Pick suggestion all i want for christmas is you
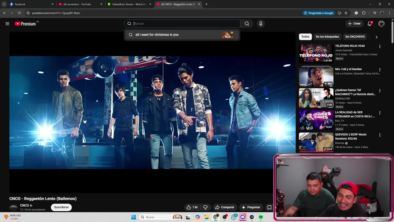 tap(182, 35)
